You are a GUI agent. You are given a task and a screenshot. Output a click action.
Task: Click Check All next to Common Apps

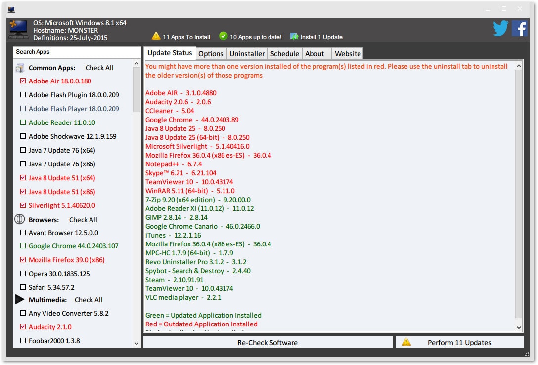[99, 68]
